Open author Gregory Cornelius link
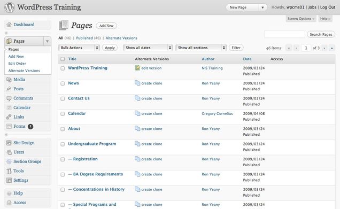340x209 pixels. tap(217, 114)
